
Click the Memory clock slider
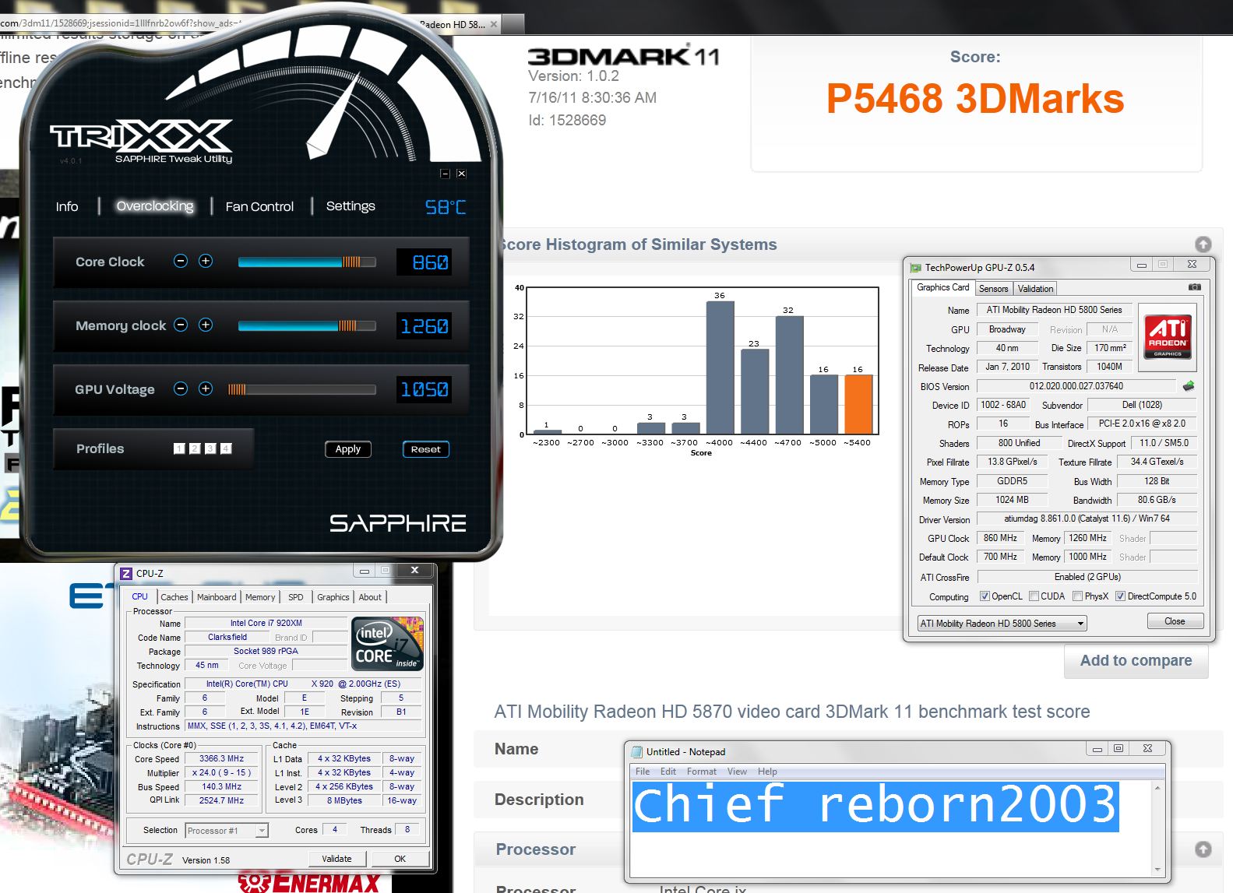click(307, 326)
